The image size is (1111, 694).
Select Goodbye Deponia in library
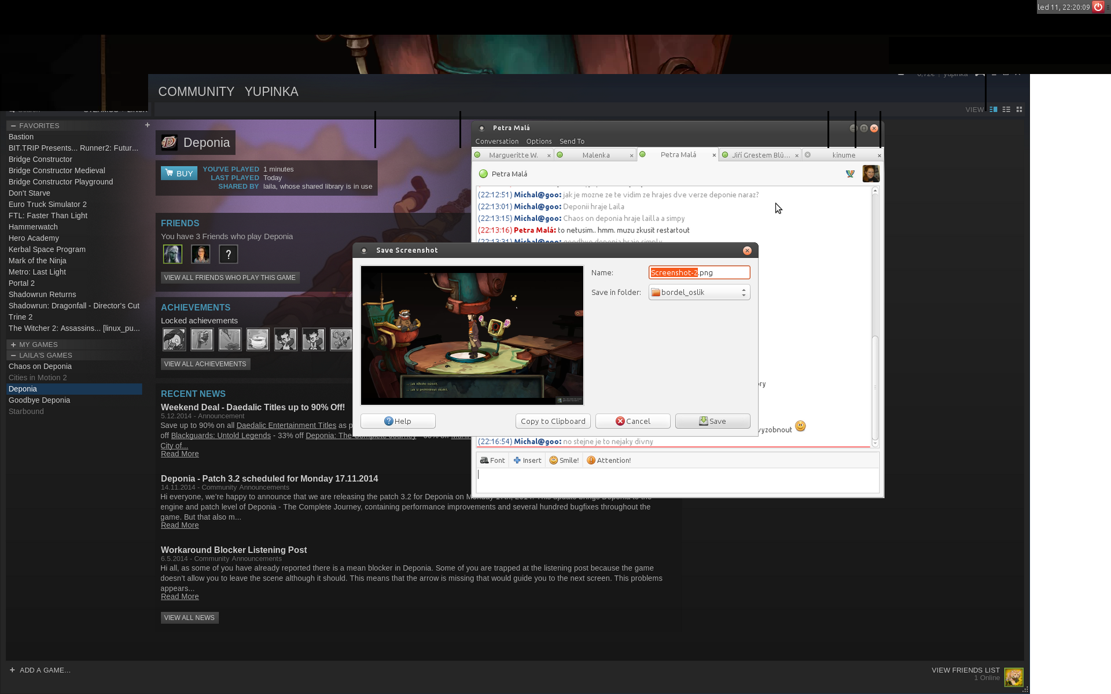pyautogui.click(x=39, y=400)
